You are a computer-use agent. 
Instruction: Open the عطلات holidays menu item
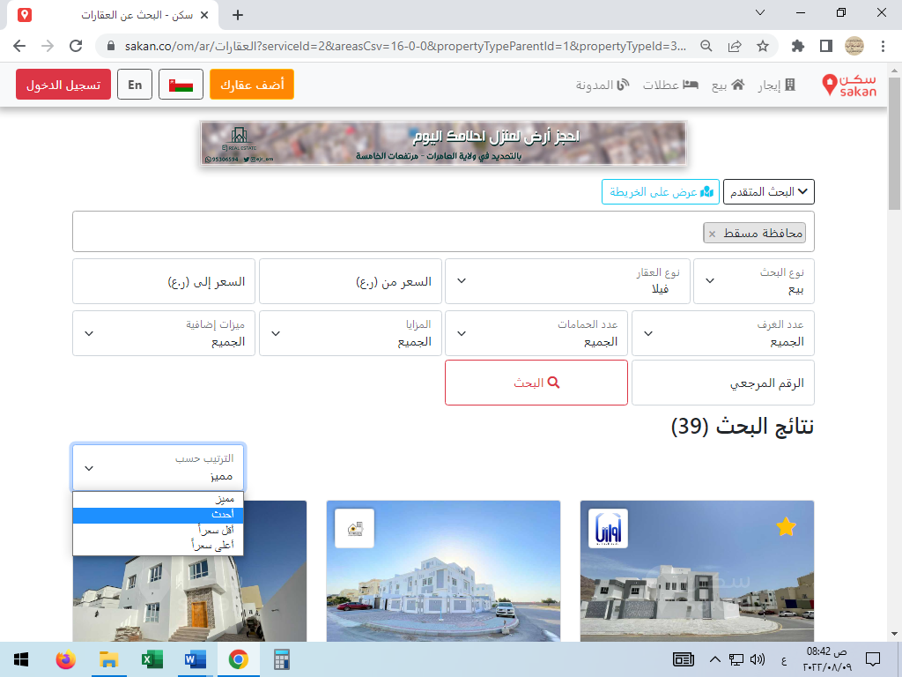click(x=670, y=86)
